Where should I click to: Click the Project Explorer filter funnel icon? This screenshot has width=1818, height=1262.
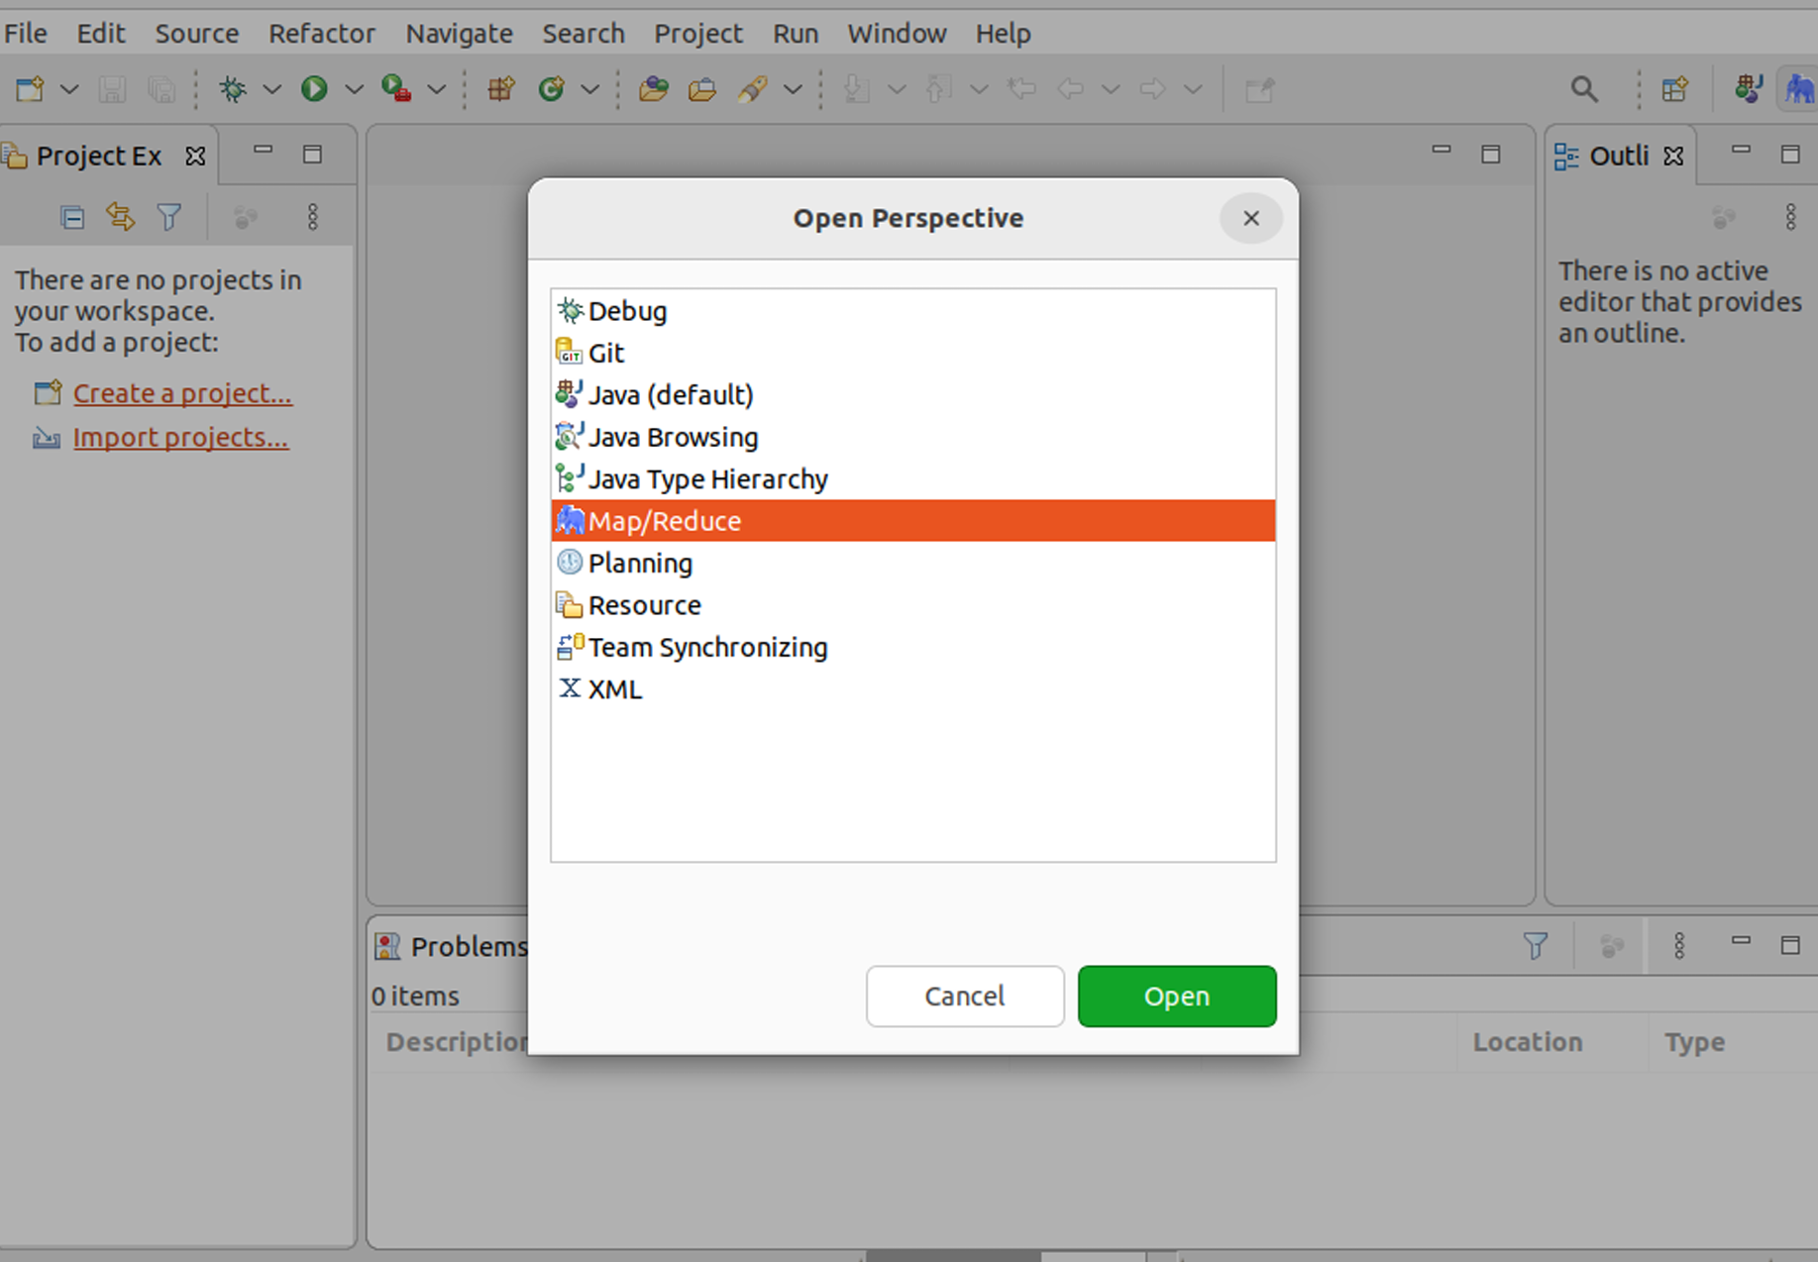click(x=169, y=217)
